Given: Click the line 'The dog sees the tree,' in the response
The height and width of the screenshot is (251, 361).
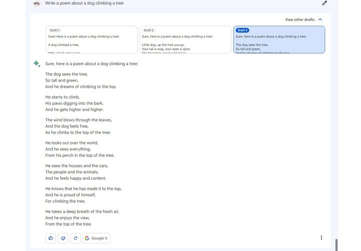Looking at the screenshot, I should (x=67, y=74).
